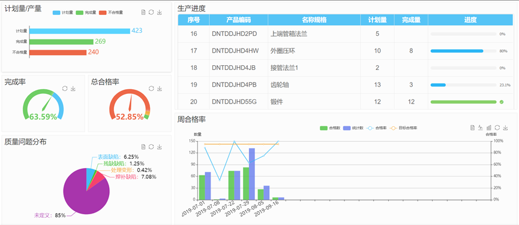Click the 总合格率 gauge dial

[130, 105]
